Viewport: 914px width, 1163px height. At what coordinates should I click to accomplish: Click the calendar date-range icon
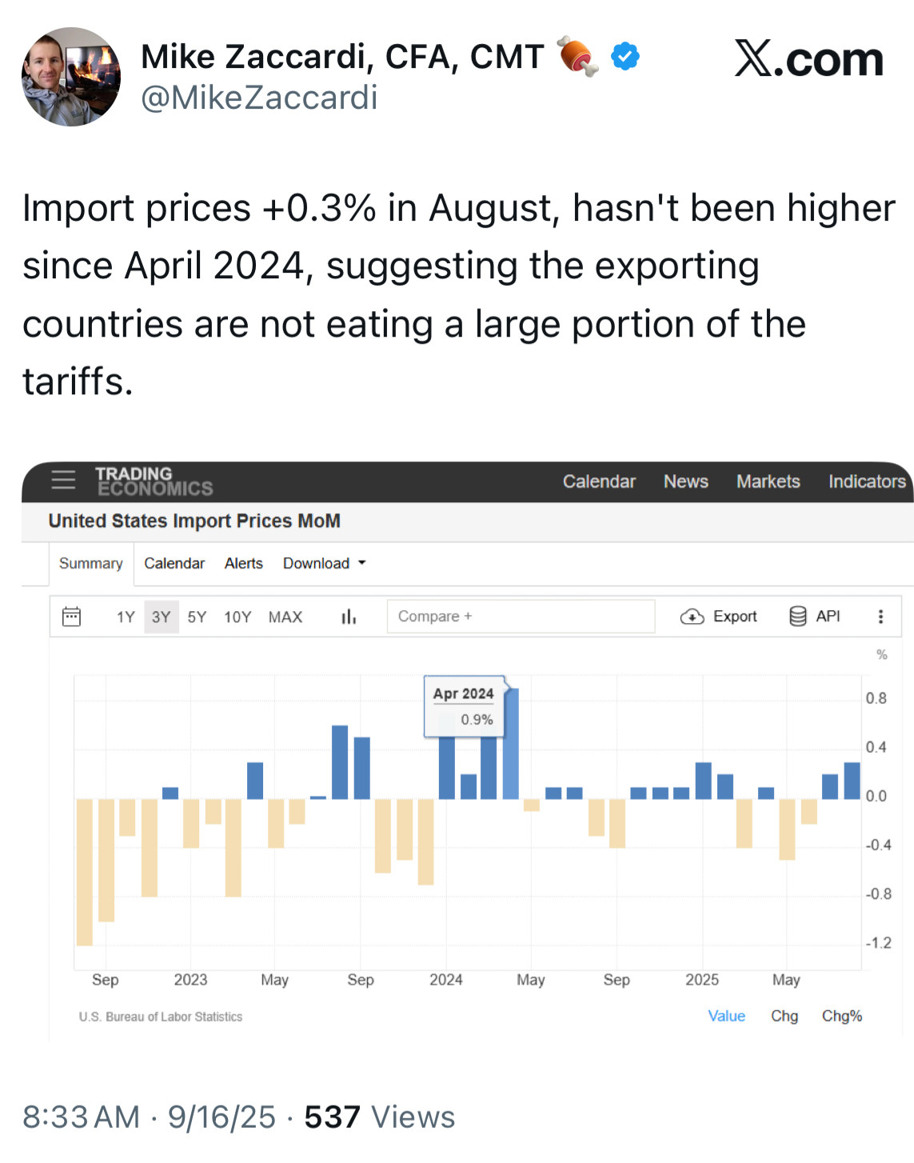tap(72, 617)
